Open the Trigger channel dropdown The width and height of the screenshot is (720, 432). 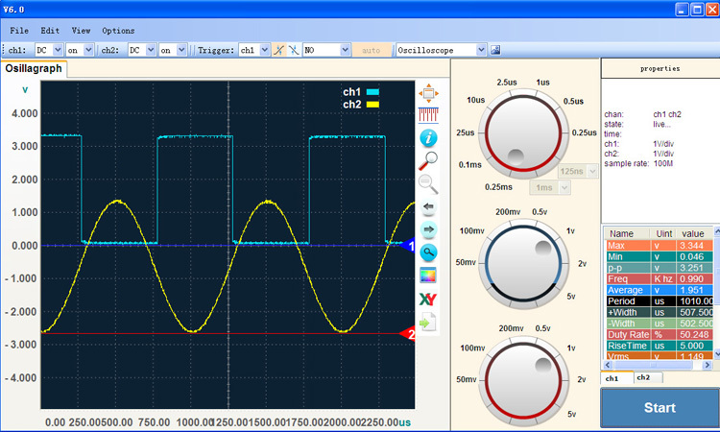[x=252, y=49]
